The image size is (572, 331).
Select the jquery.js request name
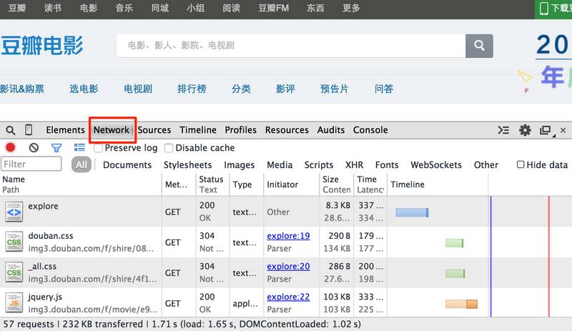coord(45,297)
